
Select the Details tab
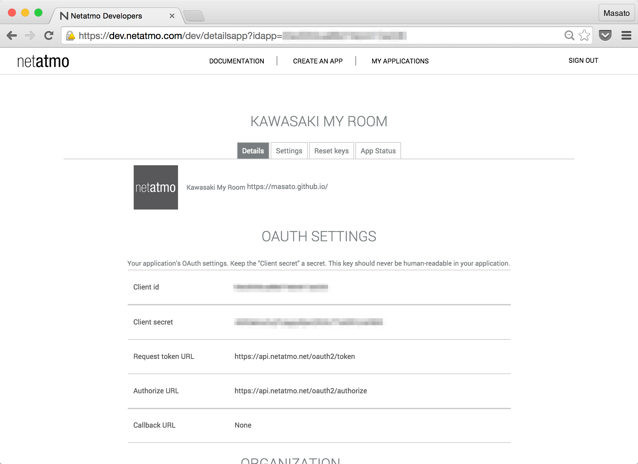coord(253,151)
